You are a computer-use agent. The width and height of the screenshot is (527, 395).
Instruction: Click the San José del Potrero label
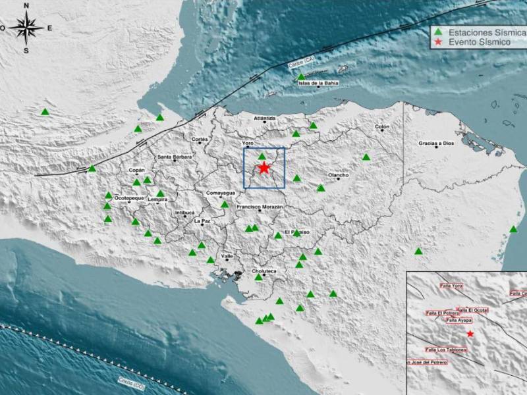pos(428,361)
